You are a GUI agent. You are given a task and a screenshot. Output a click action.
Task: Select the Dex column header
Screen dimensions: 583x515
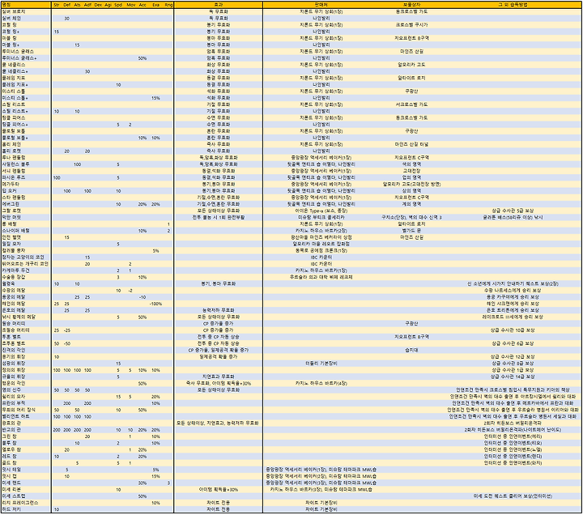point(98,5)
